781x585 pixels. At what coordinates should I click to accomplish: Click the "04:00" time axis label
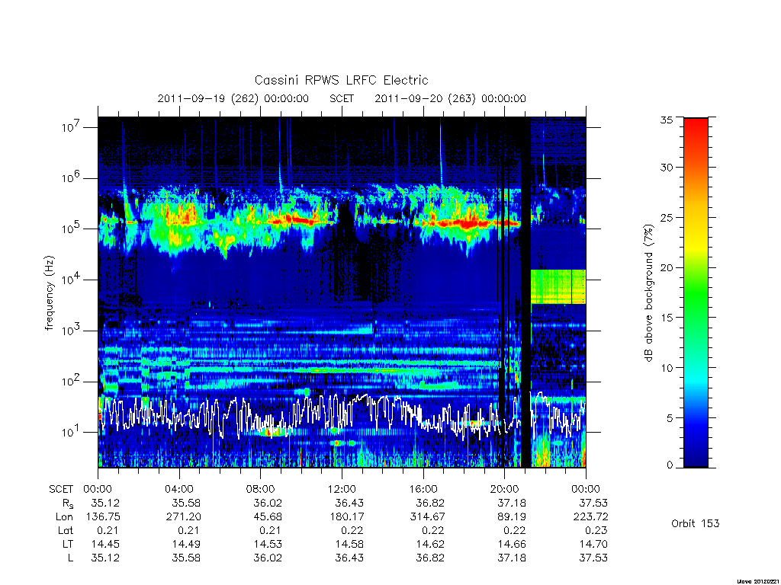[179, 489]
